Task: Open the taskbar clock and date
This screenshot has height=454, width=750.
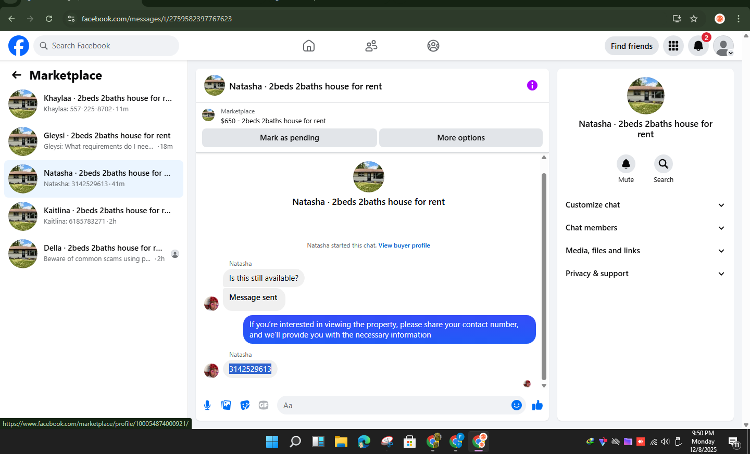Action: [703, 442]
